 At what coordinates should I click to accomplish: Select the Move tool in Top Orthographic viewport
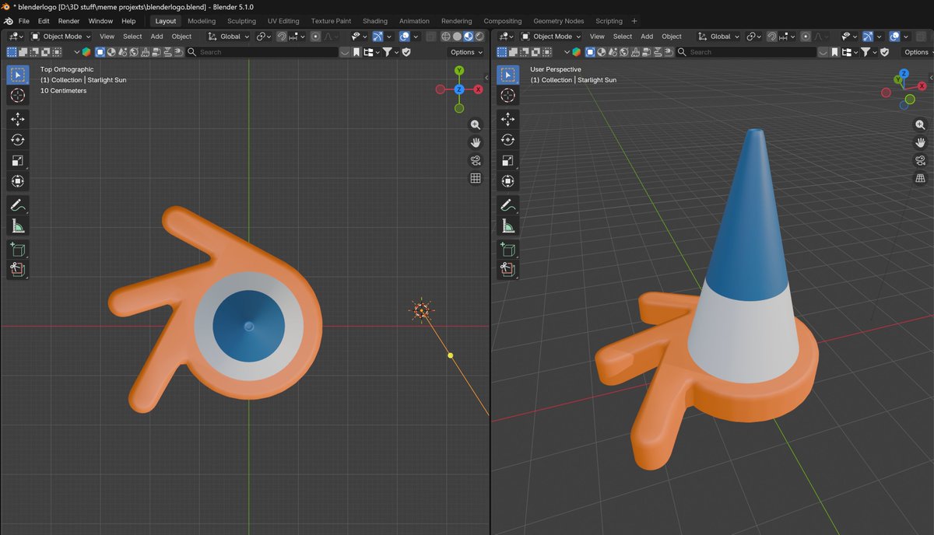coord(17,119)
